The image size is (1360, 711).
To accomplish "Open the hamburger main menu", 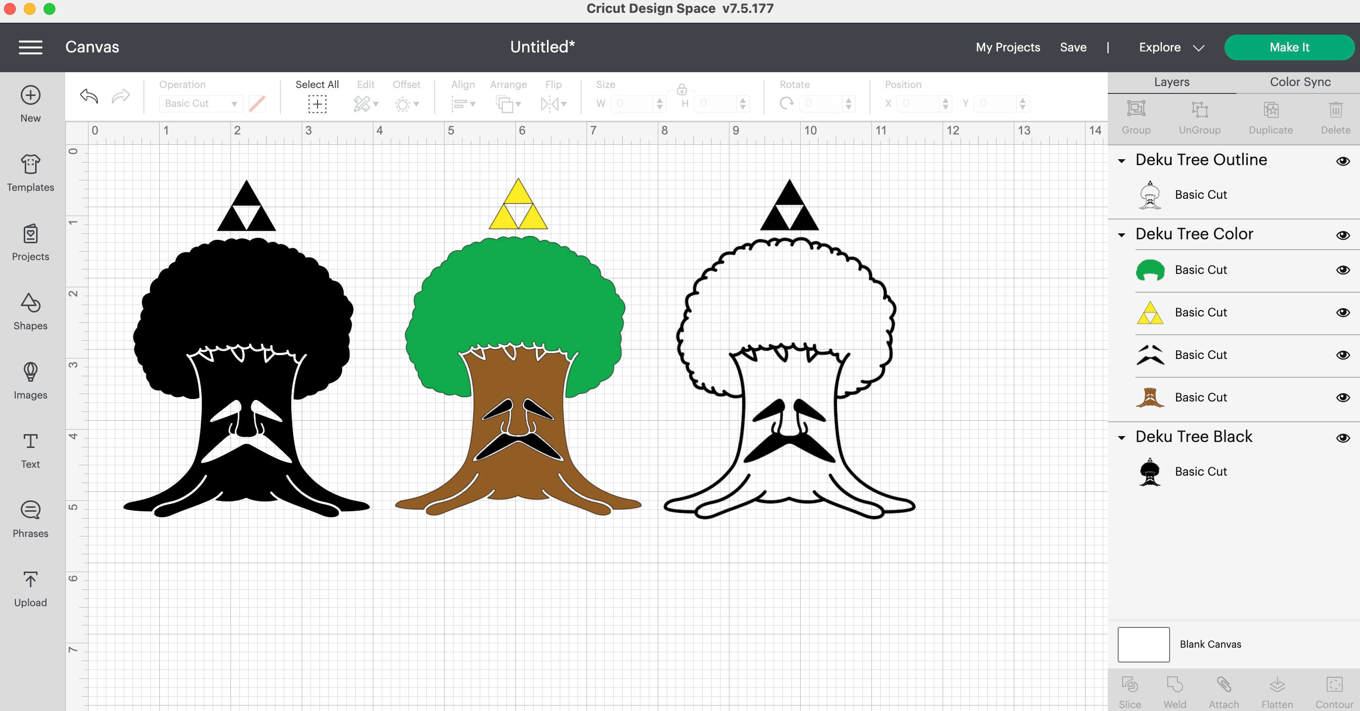I will click(31, 47).
